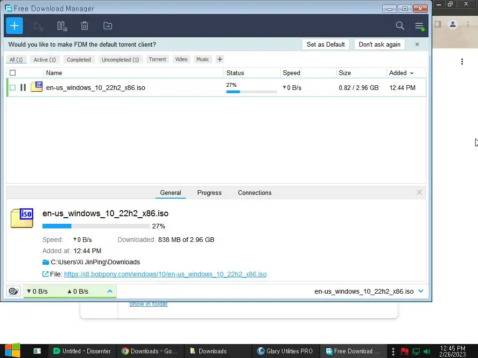Select the Torrent filter tag
478x358 pixels.
click(x=158, y=59)
